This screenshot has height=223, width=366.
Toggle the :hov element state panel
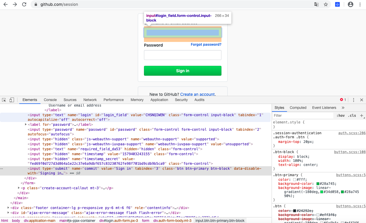click(x=341, y=116)
